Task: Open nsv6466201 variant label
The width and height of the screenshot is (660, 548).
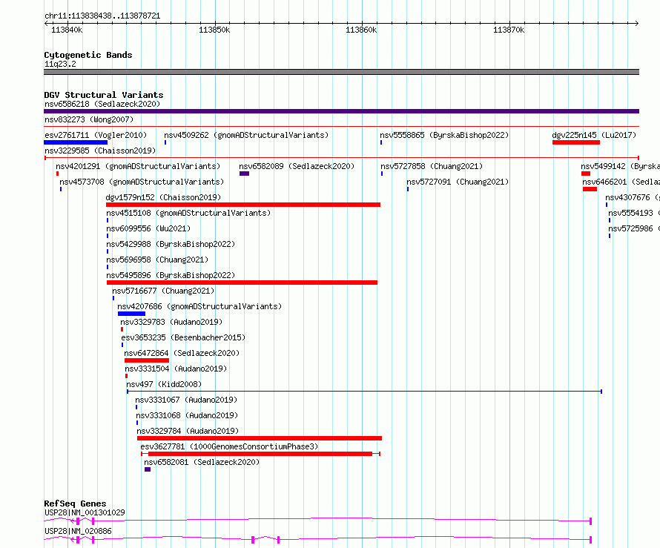Action: [x=621, y=182]
